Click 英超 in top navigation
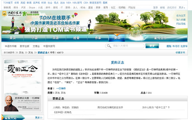The height and width of the screenshot is (120, 192). [23, 3]
